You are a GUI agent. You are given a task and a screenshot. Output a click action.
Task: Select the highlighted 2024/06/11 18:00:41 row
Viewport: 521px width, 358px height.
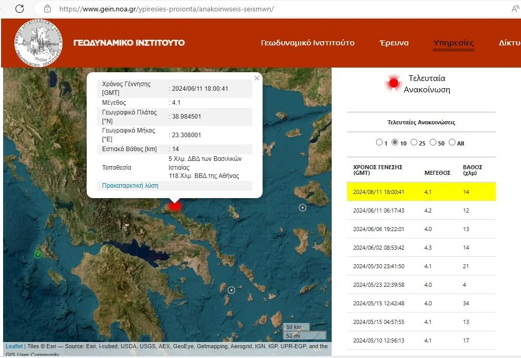(x=421, y=192)
